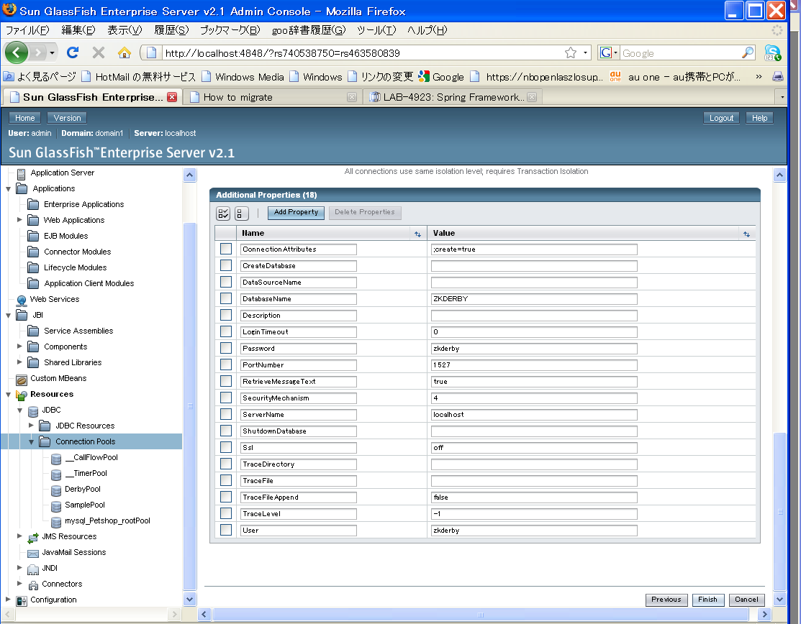Screen dimensions: 801x624
Task: Sort table by Name column icon
Action: click(x=417, y=234)
